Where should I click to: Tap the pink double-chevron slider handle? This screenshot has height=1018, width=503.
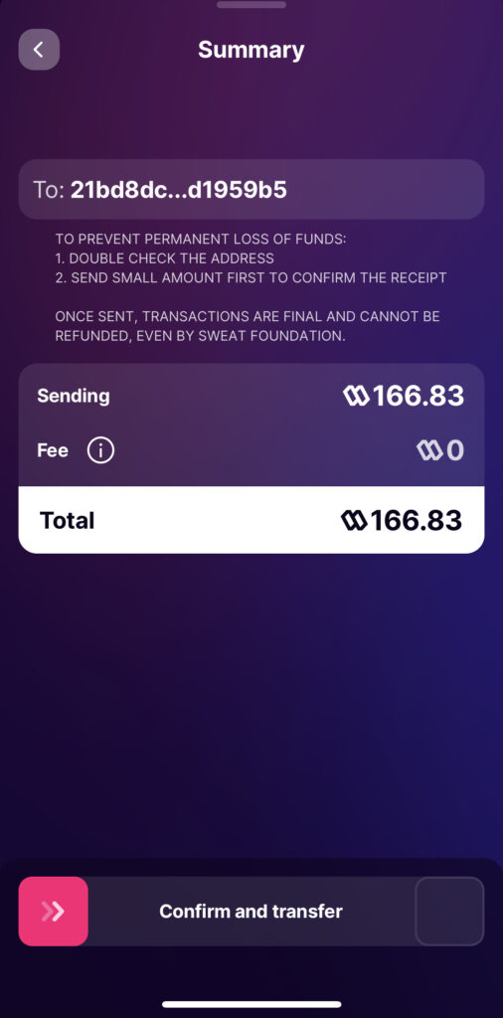54,911
